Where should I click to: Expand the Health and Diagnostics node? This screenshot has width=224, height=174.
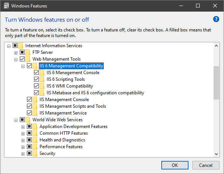coord(23,140)
